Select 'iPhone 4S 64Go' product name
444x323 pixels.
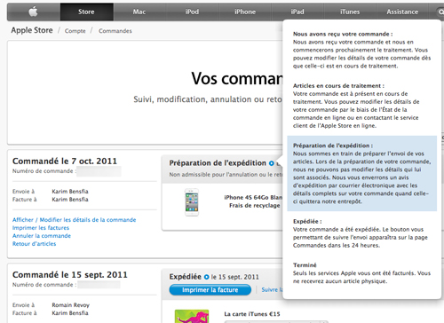[253, 197]
